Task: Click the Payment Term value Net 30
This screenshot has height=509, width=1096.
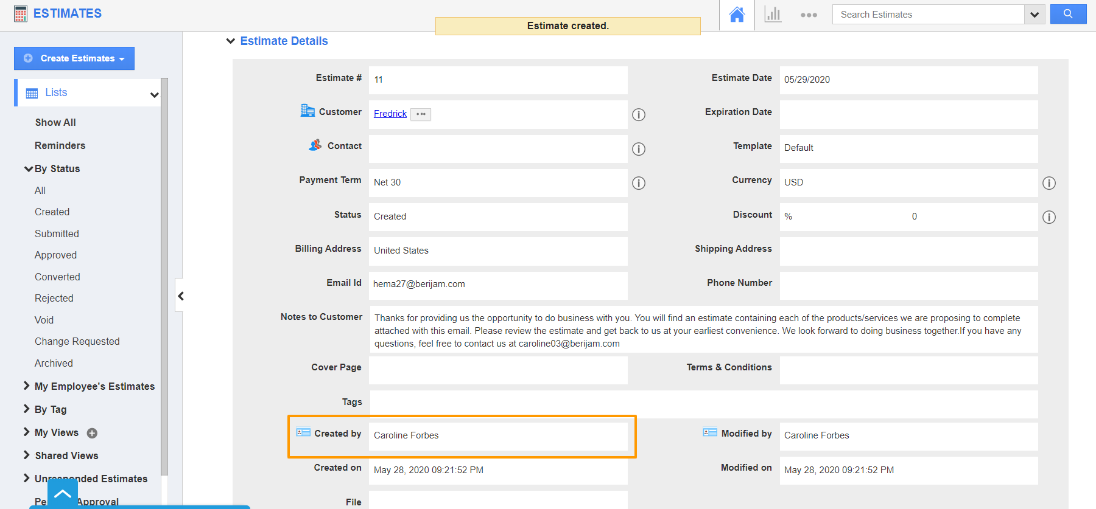Action: point(387,182)
